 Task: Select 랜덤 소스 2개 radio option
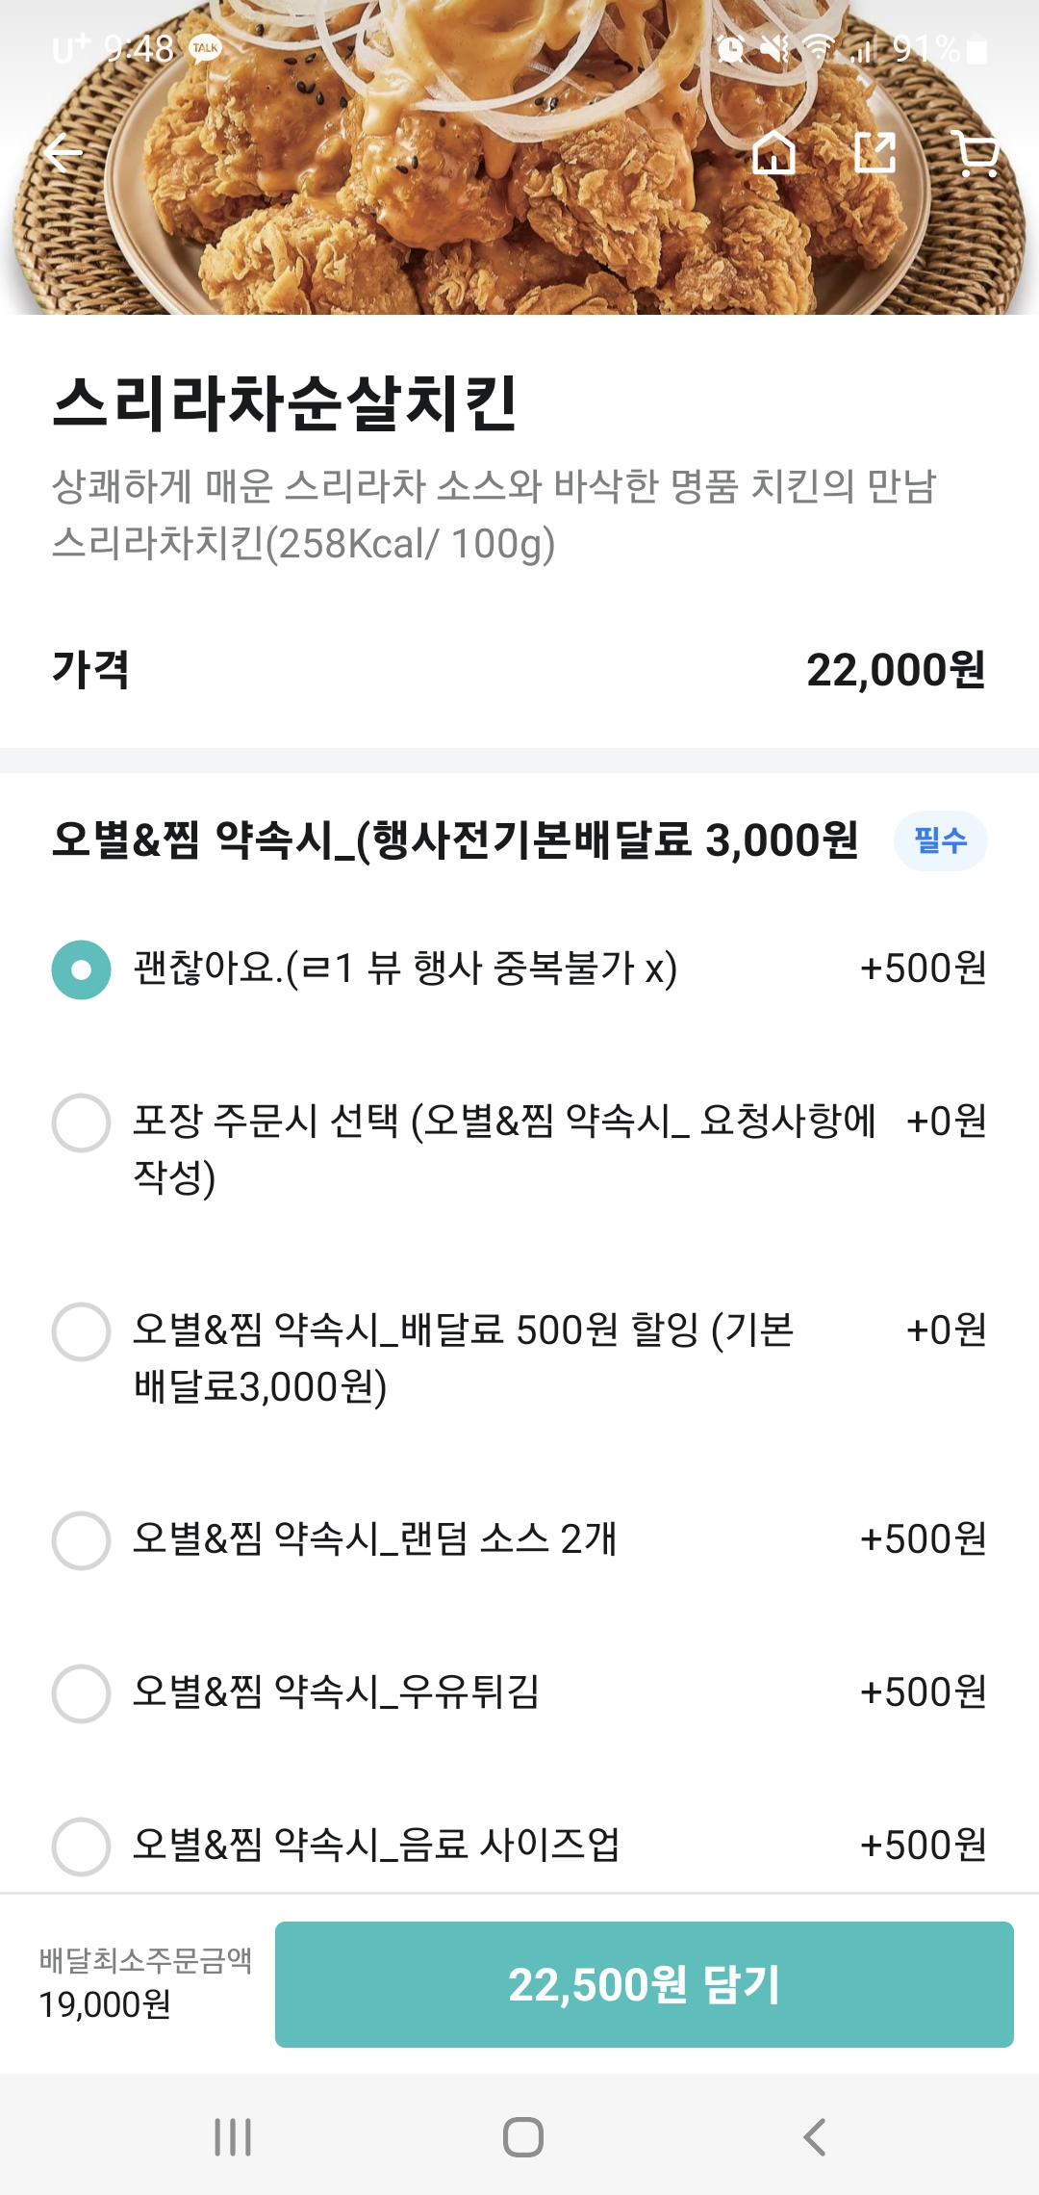click(x=82, y=1540)
